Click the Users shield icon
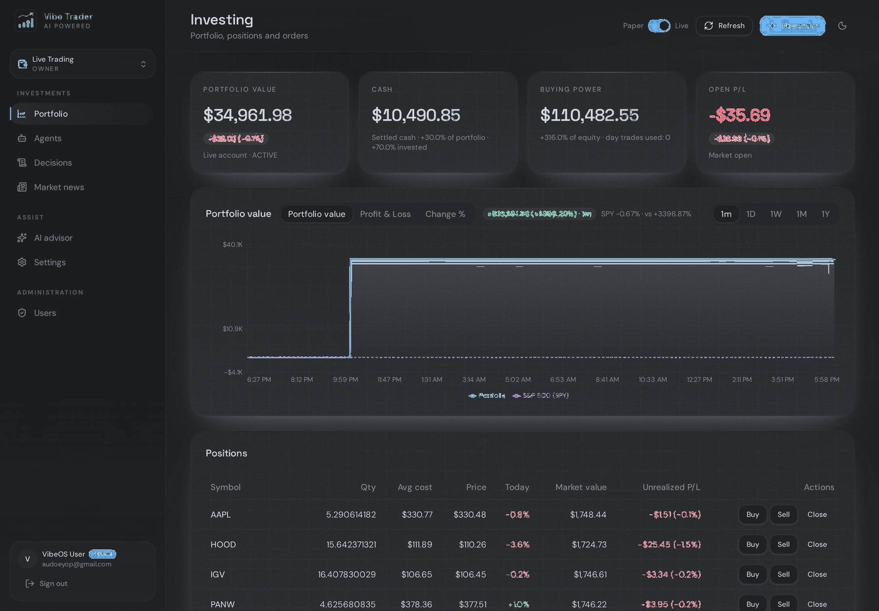This screenshot has height=611, width=879. [x=22, y=313]
